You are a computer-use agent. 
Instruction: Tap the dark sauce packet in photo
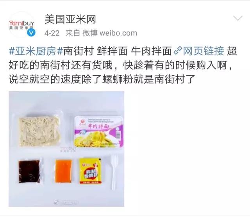click(x=30, y=171)
